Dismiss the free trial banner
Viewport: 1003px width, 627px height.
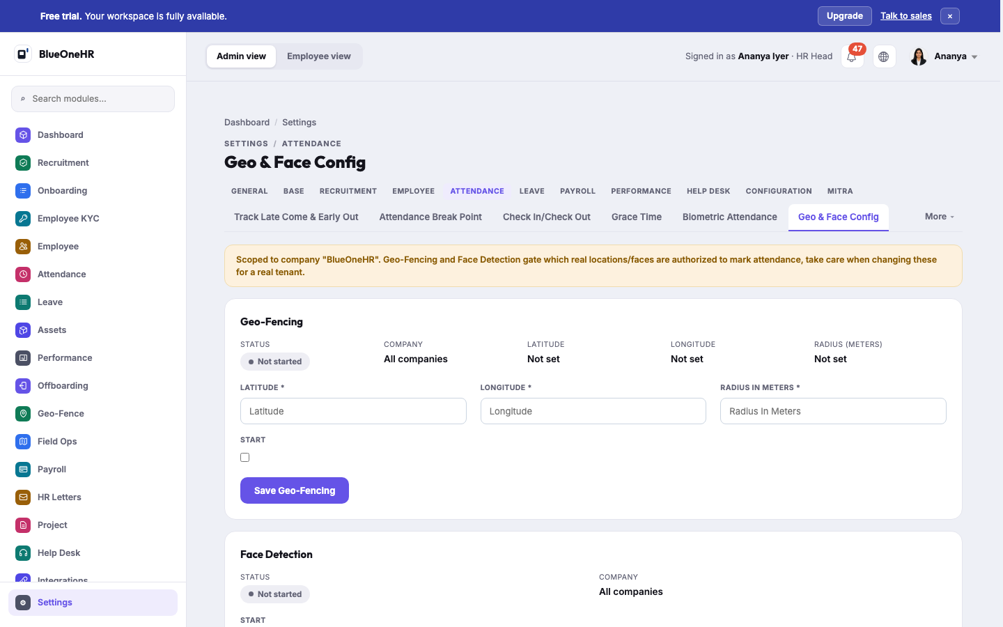(949, 16)
